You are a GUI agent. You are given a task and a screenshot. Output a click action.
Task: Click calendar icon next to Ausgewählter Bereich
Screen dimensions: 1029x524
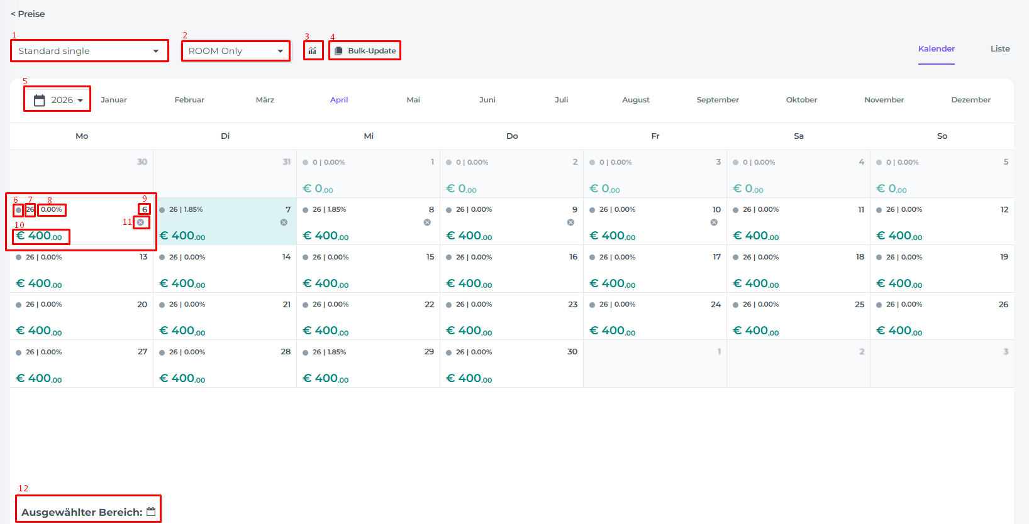(151, 511)
